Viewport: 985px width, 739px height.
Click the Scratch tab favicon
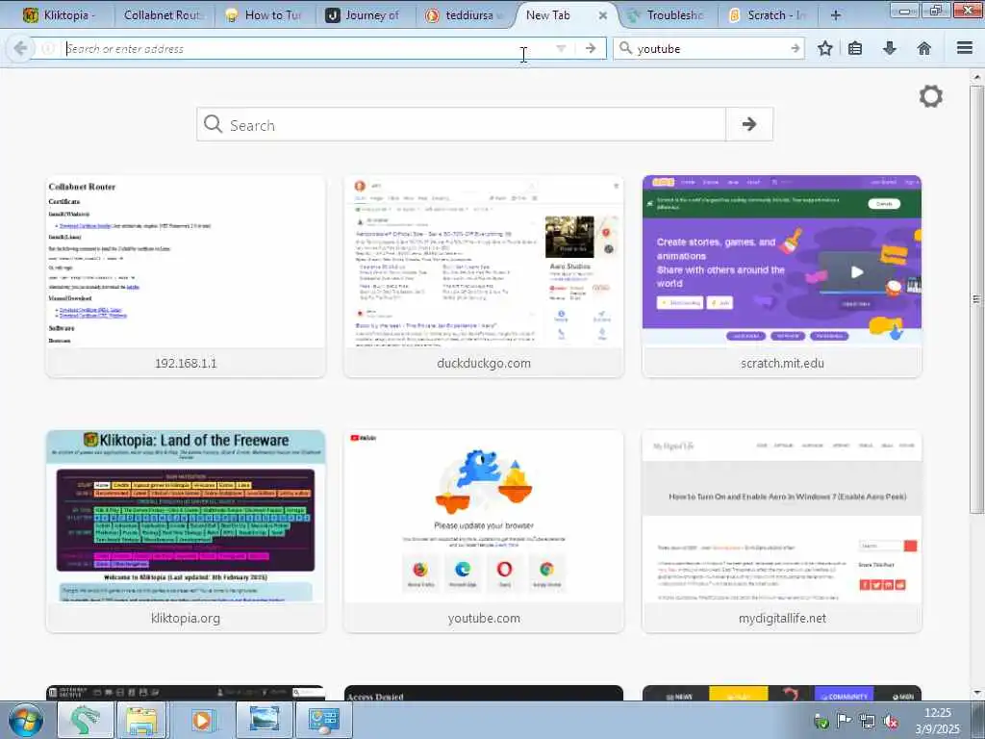point(734,15)
